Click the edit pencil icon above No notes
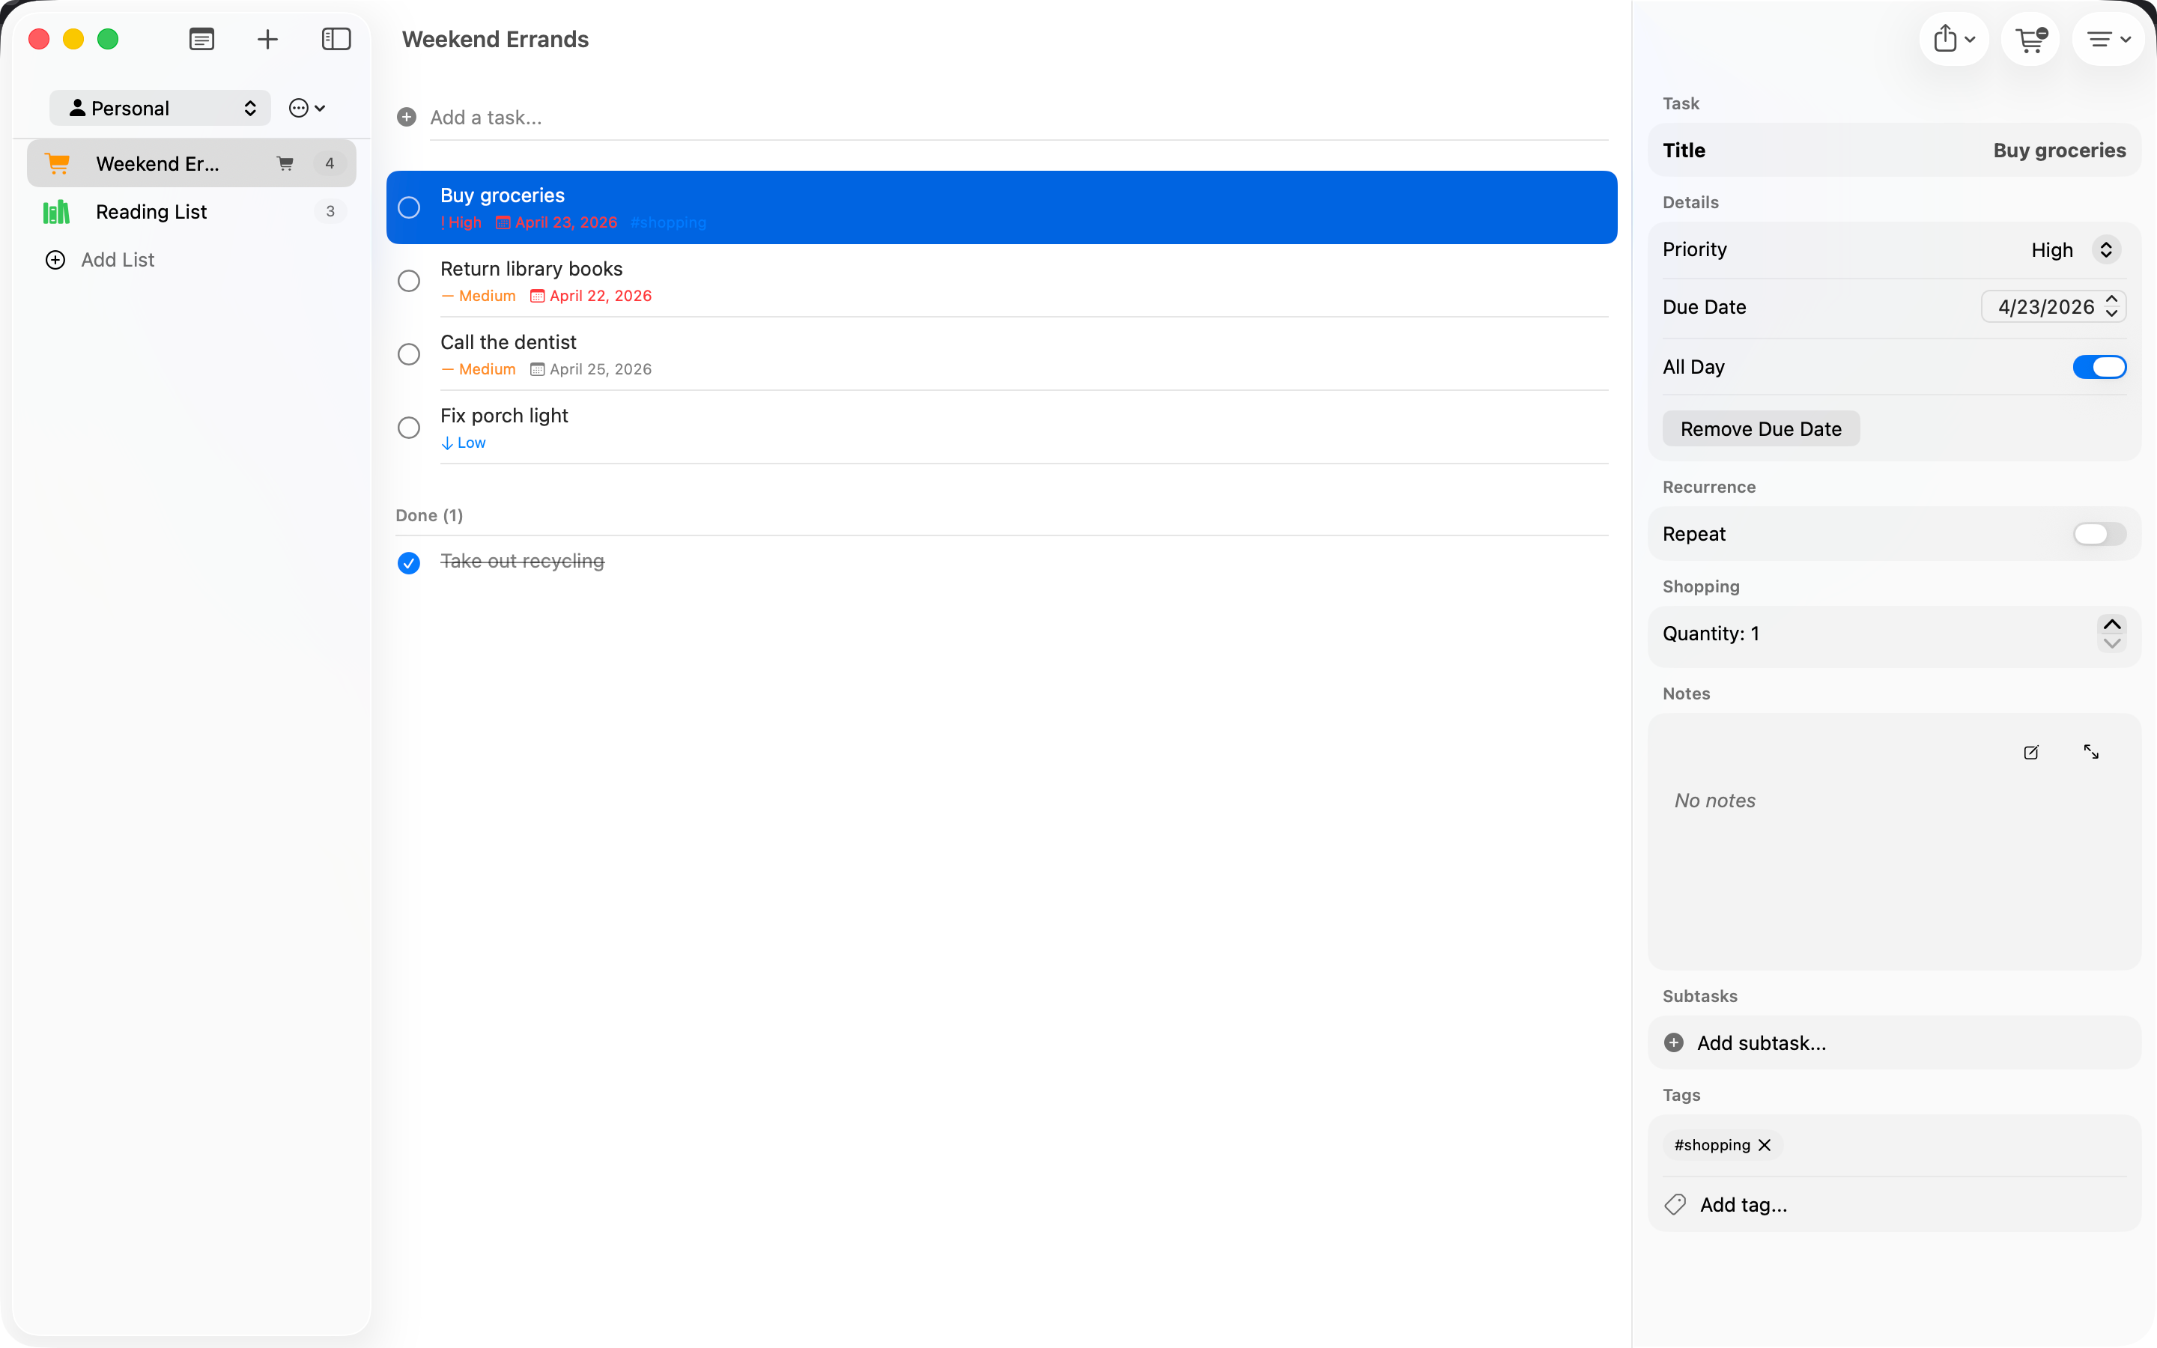2157x1348 pixels. [x=2031, y=753]
